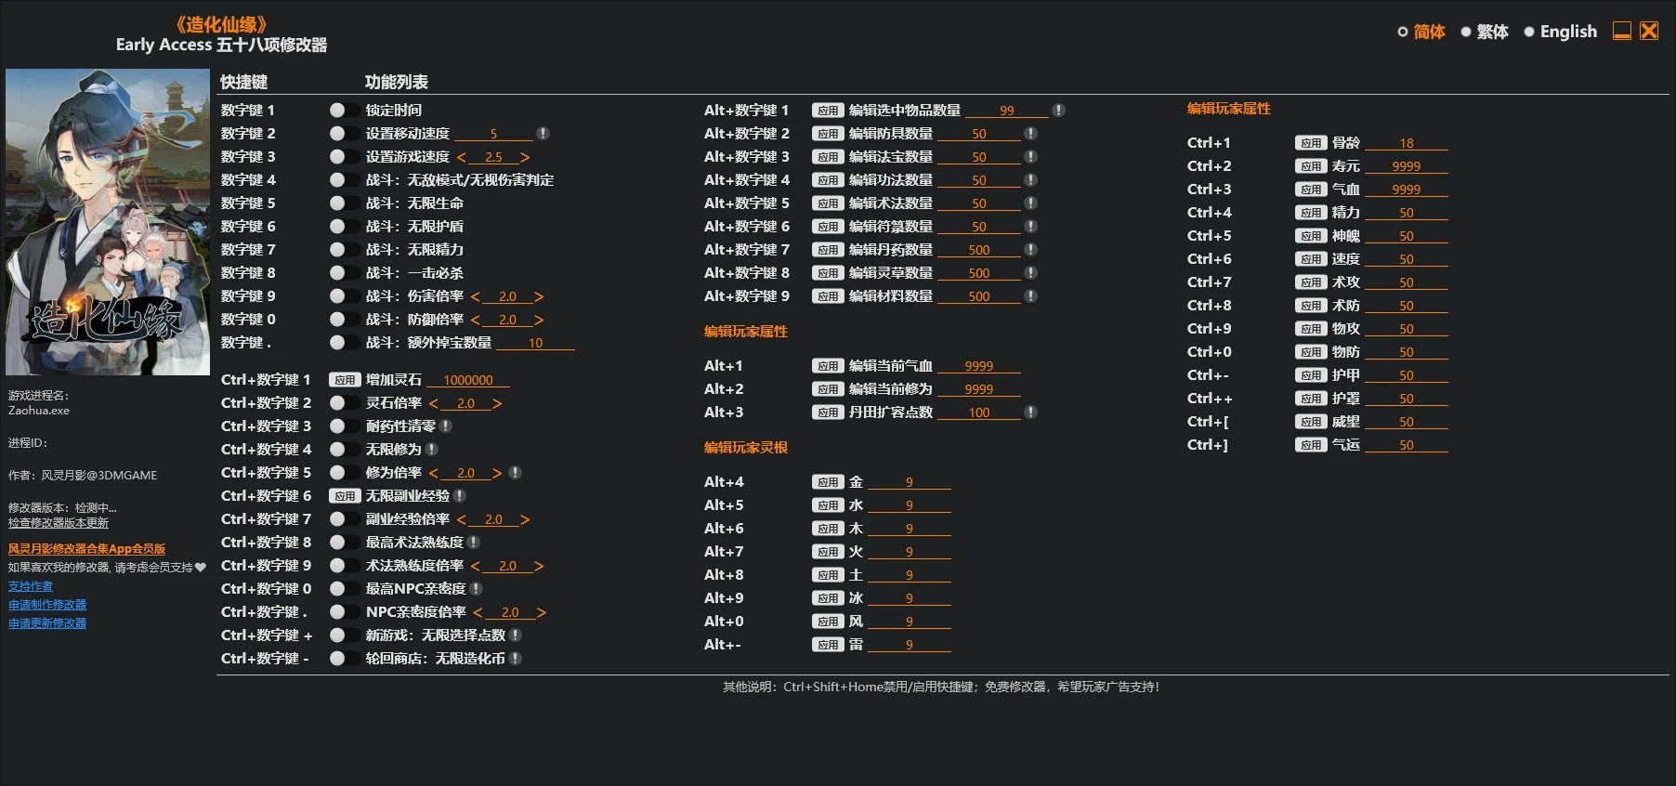Click info icon next to 耐药性清零

point(446,426)
